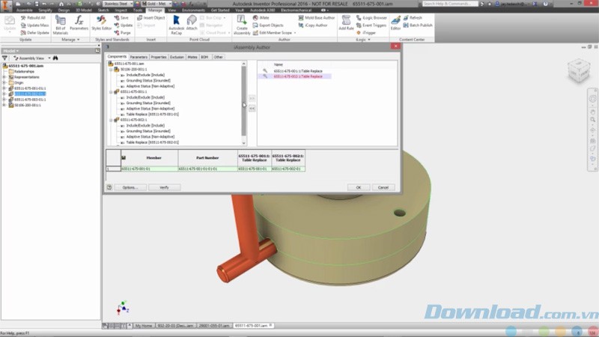599x337 pixels.
Task: Select the 65511-675-002:1 Table Replace entry
Action: pyautogui.click(x=298, y=76)
